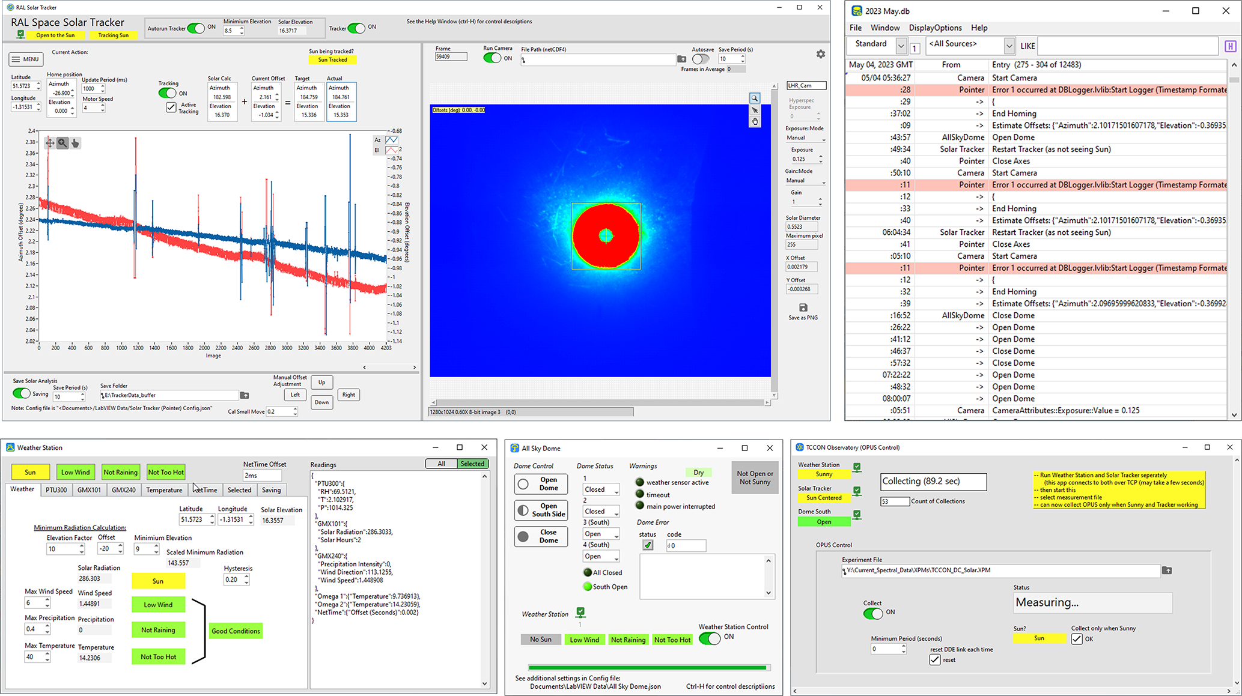Select the graph zoom magnifier tool
This screenshot has height=696, width=1242.
[x=62, y=143]
